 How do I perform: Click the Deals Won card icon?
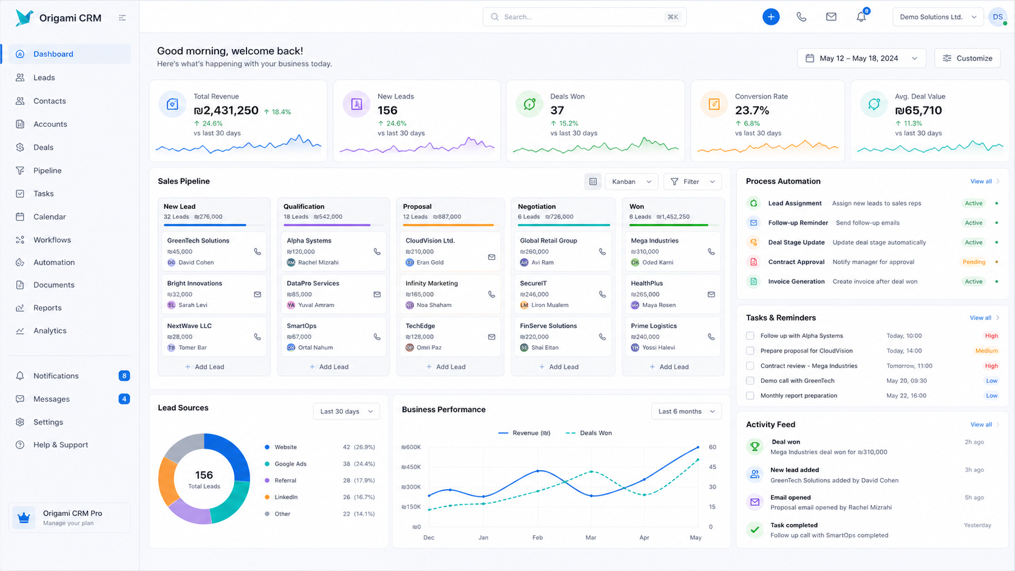(x=529, y=104)
